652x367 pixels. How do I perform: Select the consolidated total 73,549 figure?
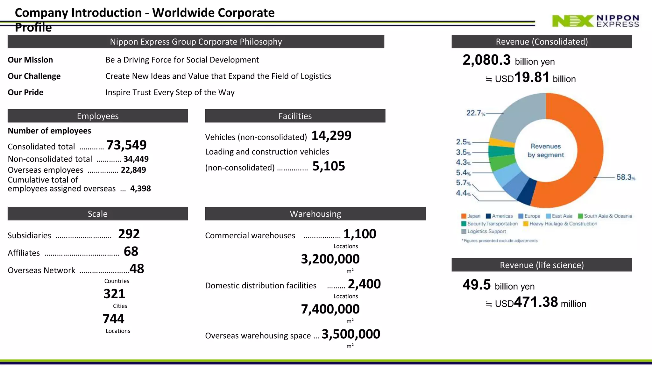126,145
